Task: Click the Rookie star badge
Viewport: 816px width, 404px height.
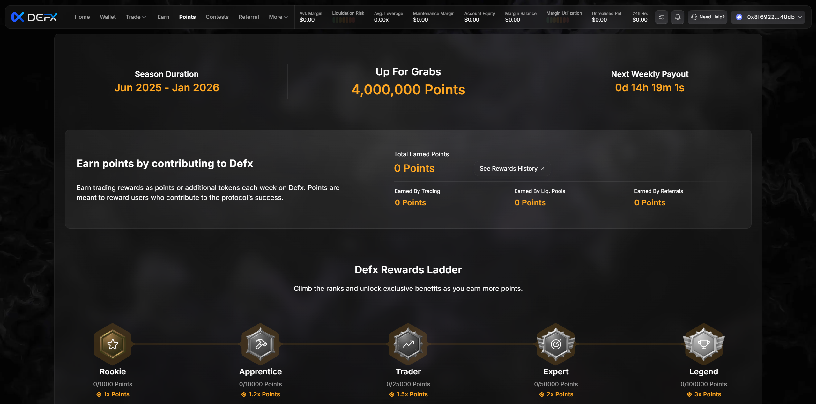Action: pyautogui.click(x=113, y=344)
